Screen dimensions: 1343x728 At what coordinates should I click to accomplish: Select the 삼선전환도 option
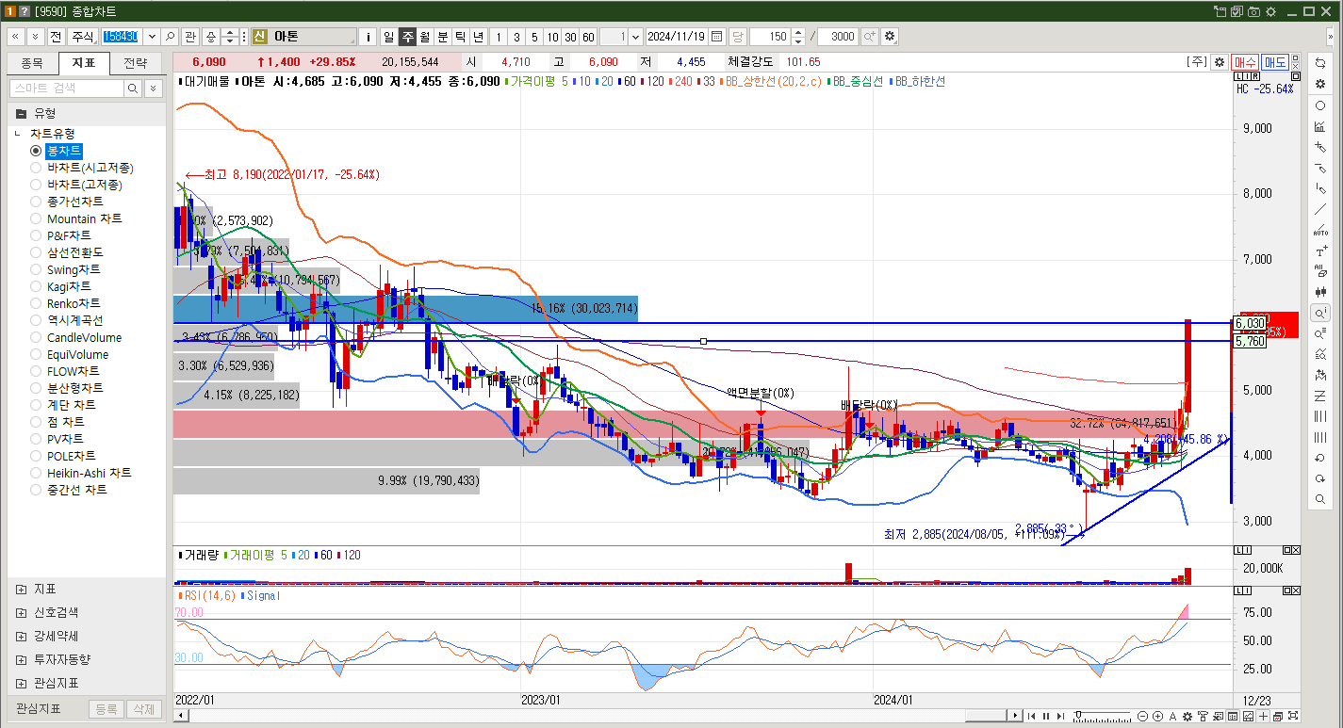click(36, 252)
